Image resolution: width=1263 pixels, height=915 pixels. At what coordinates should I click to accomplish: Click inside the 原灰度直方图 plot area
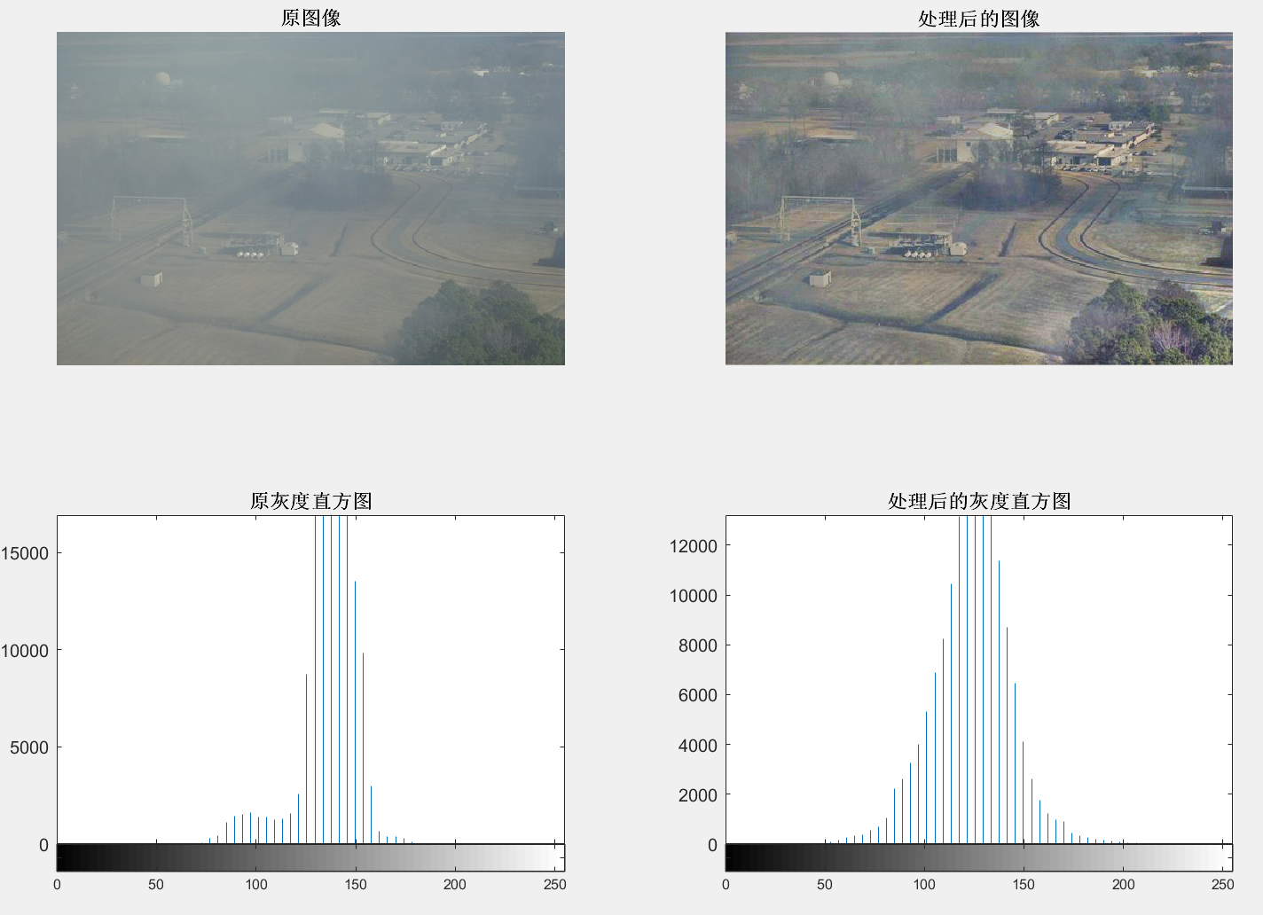[310, 680]
